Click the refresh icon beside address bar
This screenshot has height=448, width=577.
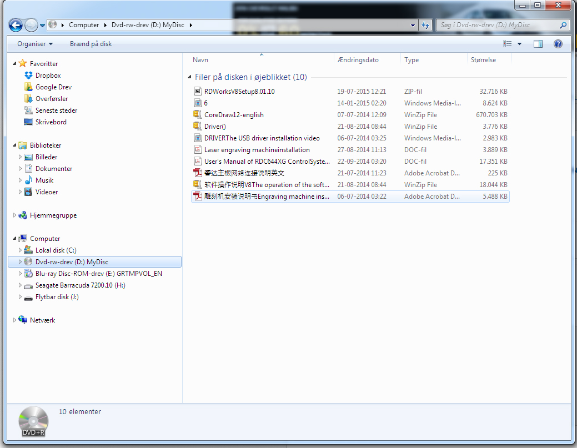tap(425, 25)
